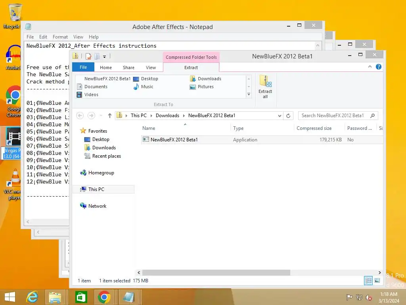Open Edit menu in Notepad

pos(43,37)
